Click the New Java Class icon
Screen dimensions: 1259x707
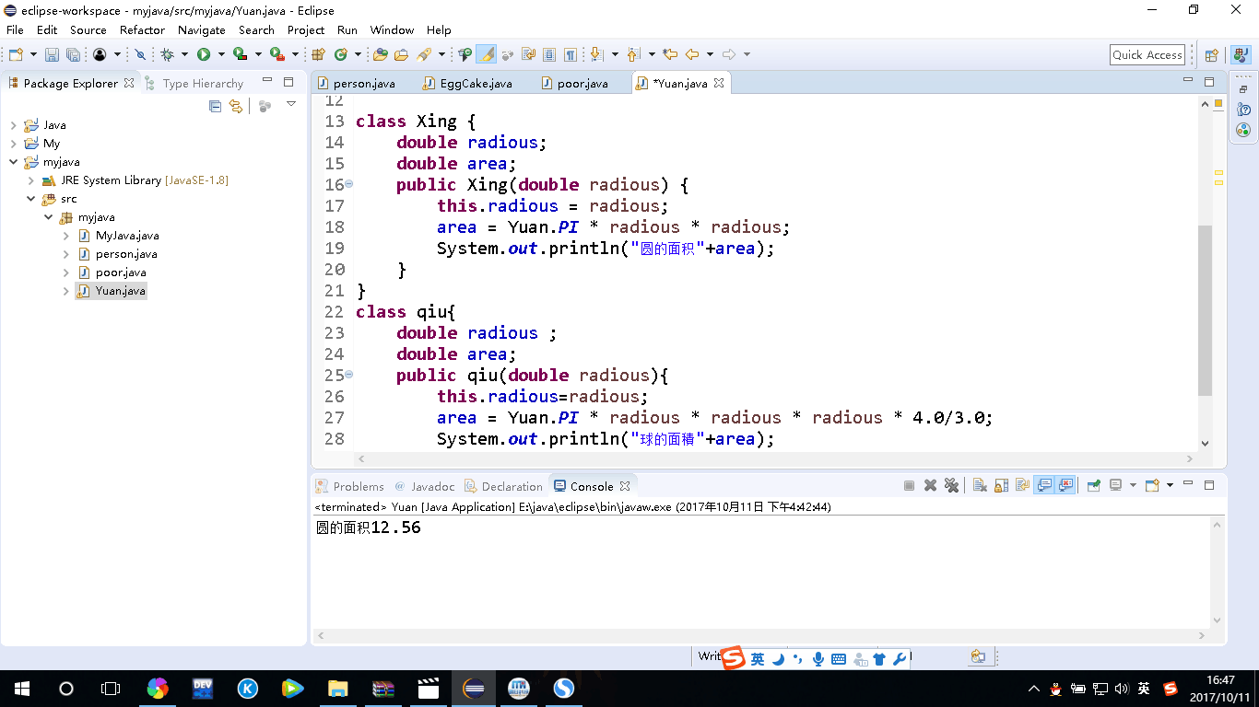coord(341,54)
